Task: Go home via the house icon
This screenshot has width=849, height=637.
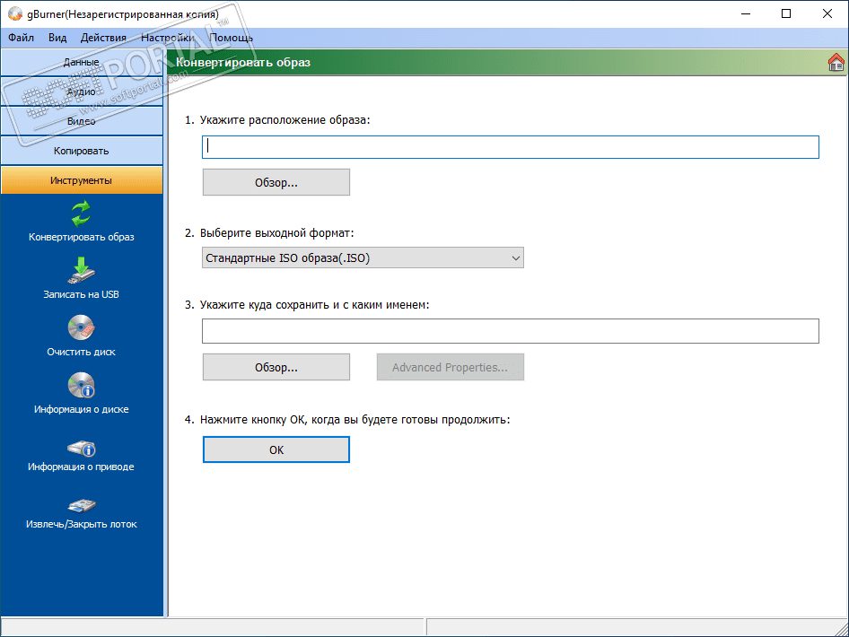Action: pos(836,62)
